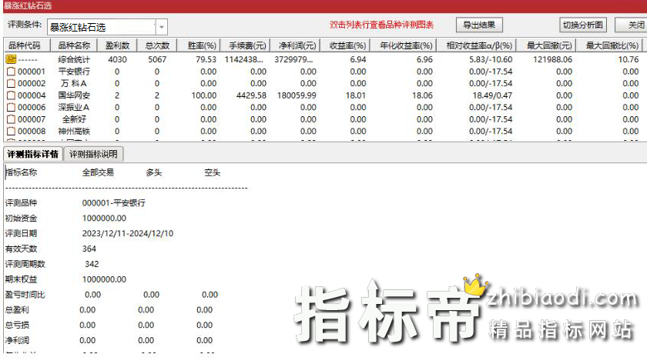Click the 000001-平安银行 detail value
Screen dimensions: 647x364
tap(114, 203)
